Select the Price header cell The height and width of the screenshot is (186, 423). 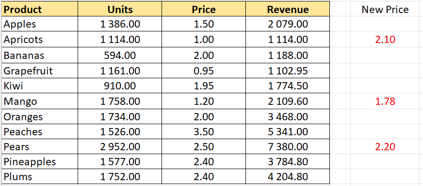coord(204,9)
